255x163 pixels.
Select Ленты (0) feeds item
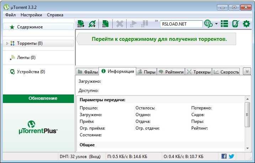click(26, 58)
